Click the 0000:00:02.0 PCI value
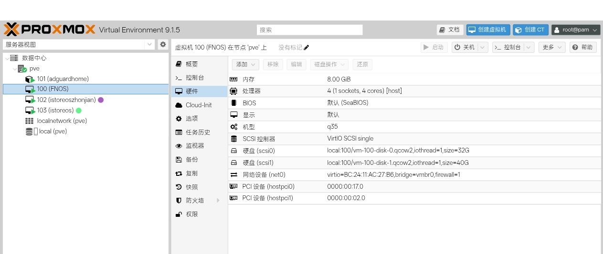The height and width of the screenshot is (254, 603). [x=346, y=198]
